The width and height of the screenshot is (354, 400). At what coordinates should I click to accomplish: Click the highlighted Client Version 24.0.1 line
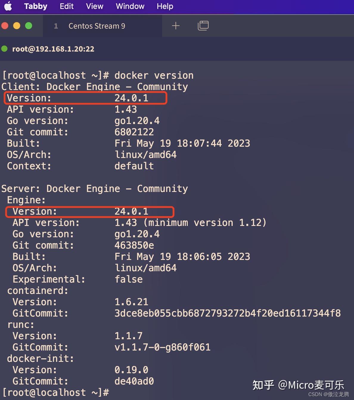[x=85, y=98]
